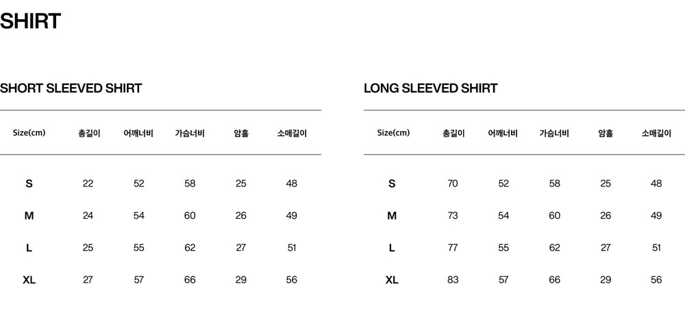
Task: Select size XL row label in long sleeved table
Action: pyautogui.click(x=392, y=280)
